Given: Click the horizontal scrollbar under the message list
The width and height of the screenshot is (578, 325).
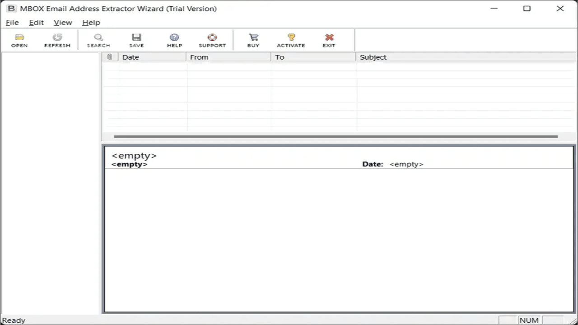Looking at the screenshot, I should coord(336,136).
